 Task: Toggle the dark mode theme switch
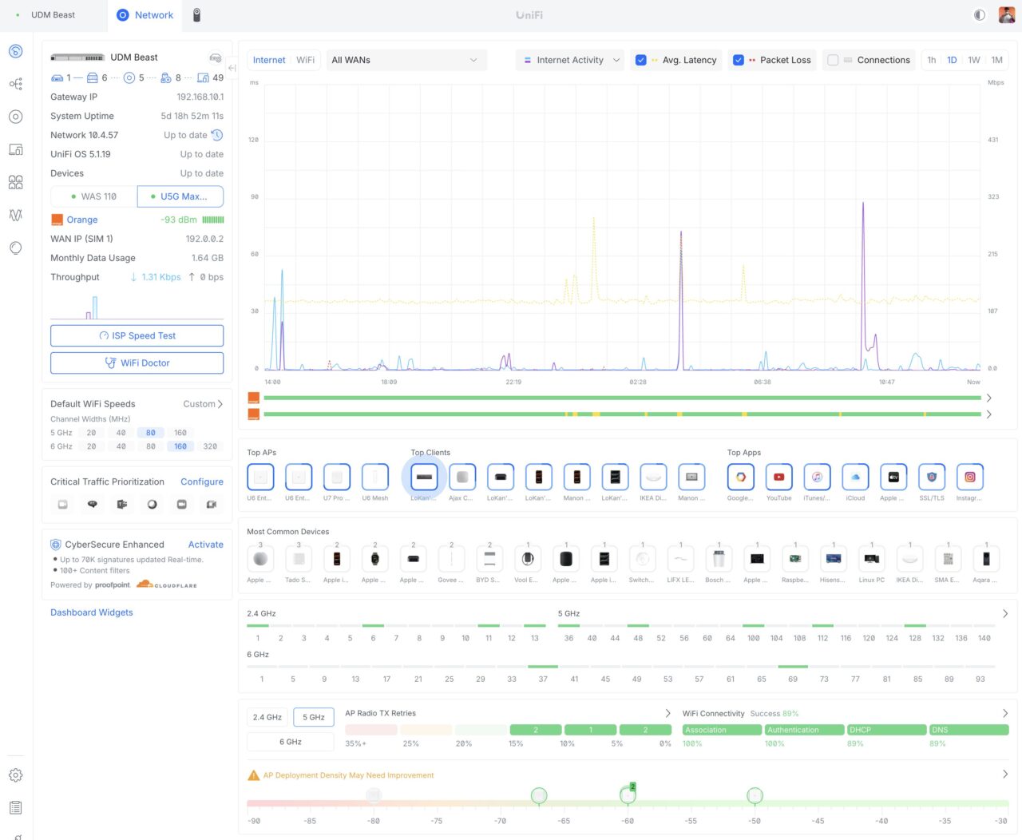click(980, 15)
